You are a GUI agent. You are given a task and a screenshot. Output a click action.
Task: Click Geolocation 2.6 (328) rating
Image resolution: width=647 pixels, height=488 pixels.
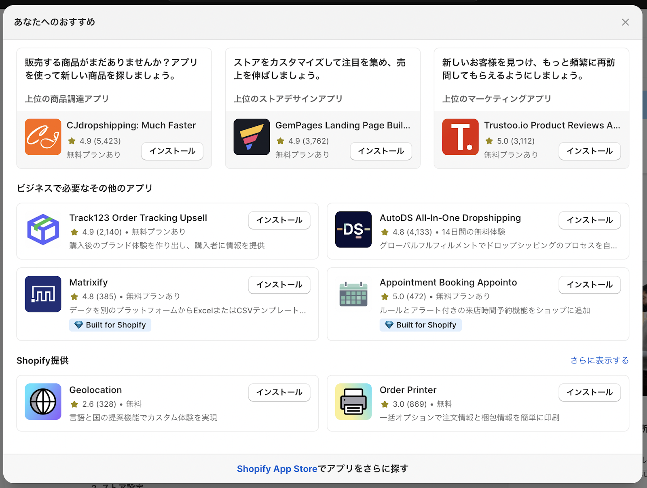pos(93,404)
